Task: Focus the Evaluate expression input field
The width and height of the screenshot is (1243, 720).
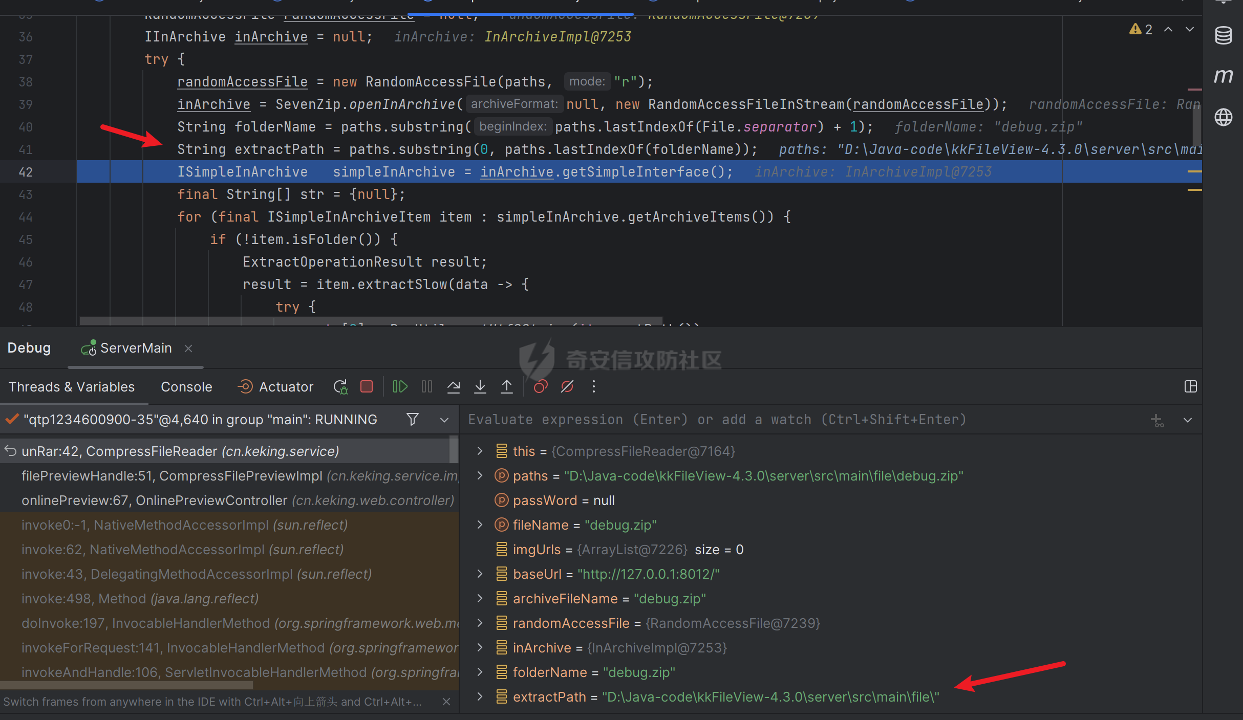Action: (804, 420)
